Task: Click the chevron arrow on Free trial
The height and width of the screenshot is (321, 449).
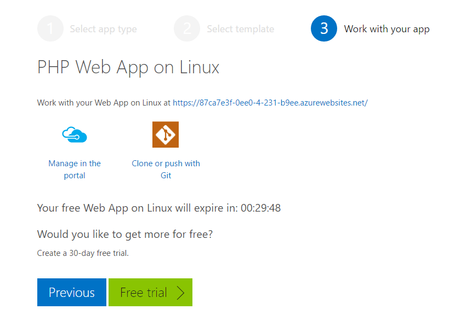Action: [181, 293]
